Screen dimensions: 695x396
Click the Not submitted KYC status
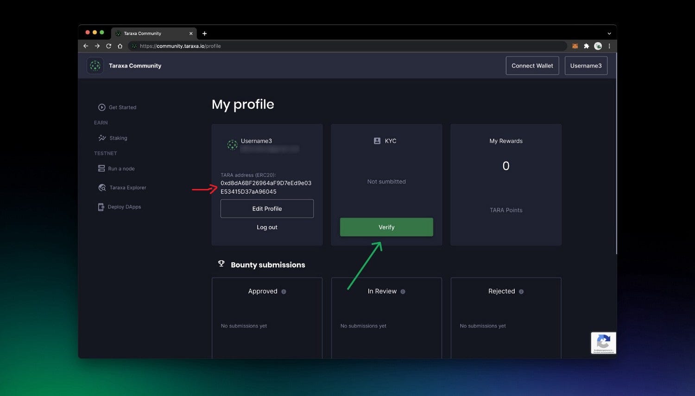(386, 182)
